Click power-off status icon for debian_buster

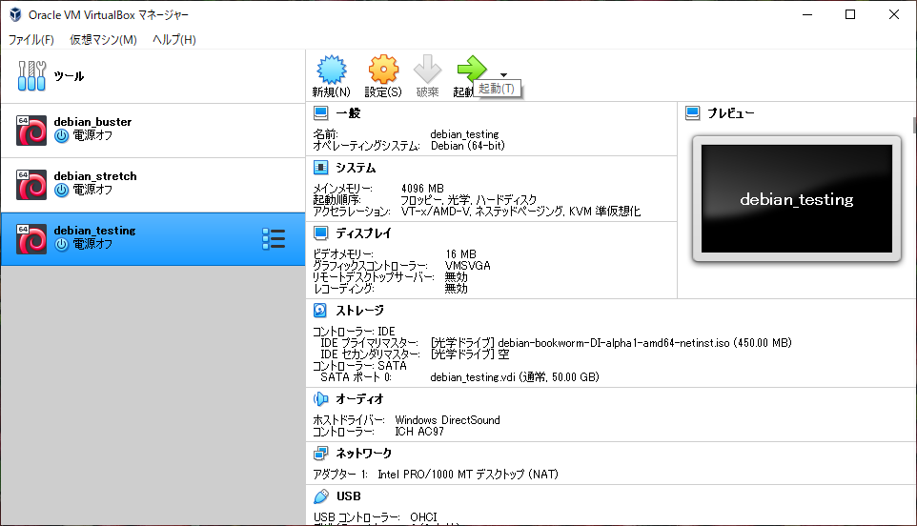point(61,136)
